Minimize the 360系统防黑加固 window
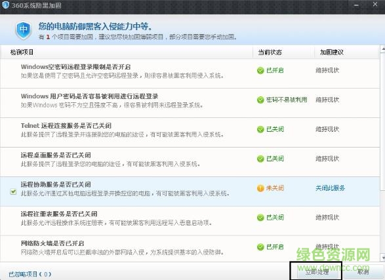Viewport: 385px width, 280px height. coord(357,5)
